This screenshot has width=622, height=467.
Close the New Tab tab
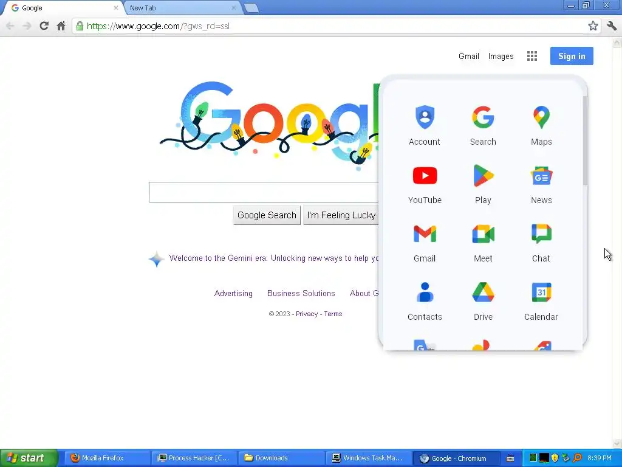[234, 8]
